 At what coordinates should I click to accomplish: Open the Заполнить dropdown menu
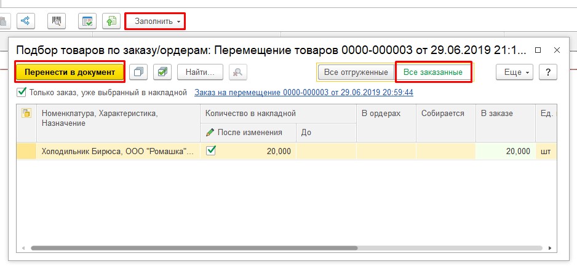pyautogui.click(x=155, y=21)
